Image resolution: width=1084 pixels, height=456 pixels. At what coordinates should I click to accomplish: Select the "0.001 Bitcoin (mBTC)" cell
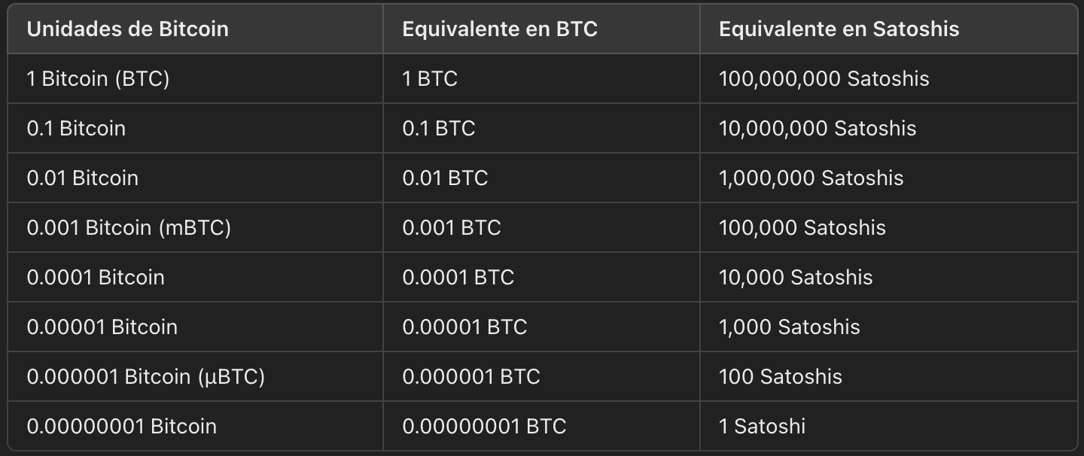[129, 228]
